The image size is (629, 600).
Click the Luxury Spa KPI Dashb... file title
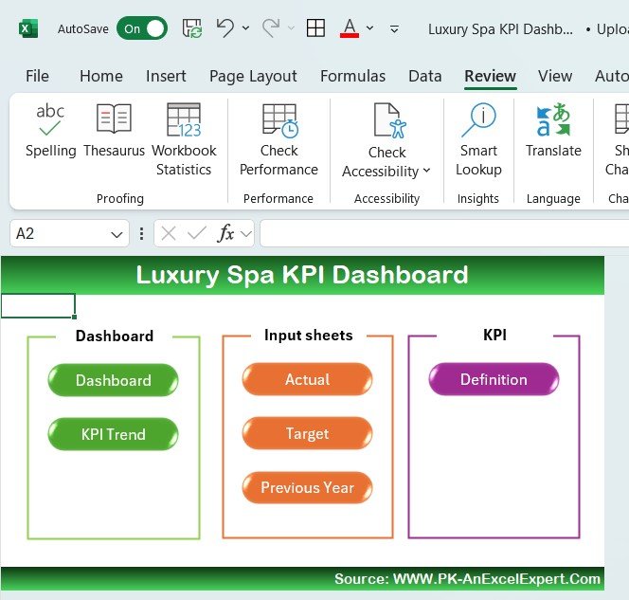[500, 29]
